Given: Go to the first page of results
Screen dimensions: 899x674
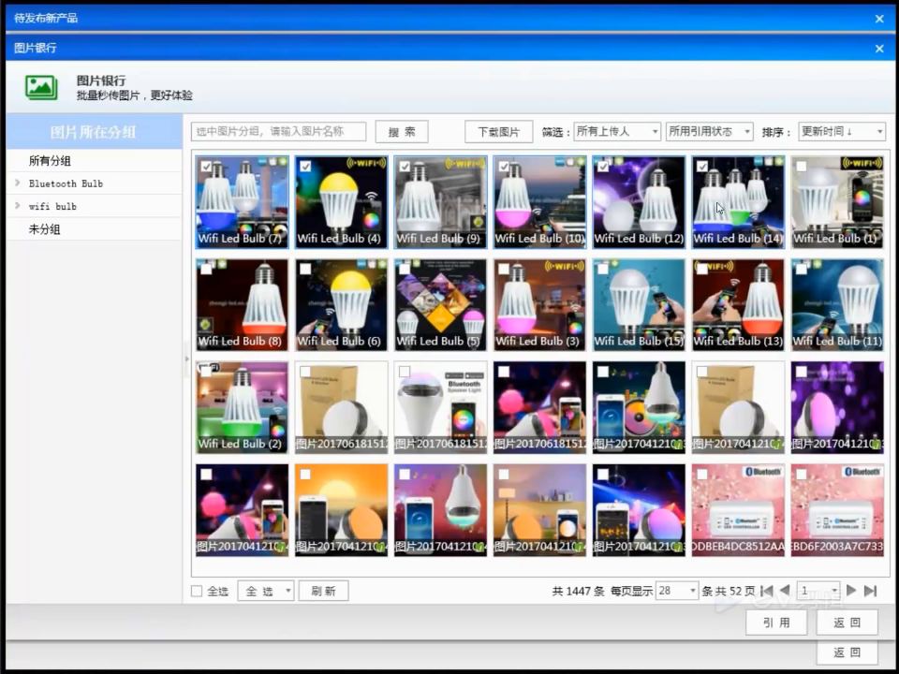Looking at the screenshot, I should pyautogui.click(x=767, y=591).
